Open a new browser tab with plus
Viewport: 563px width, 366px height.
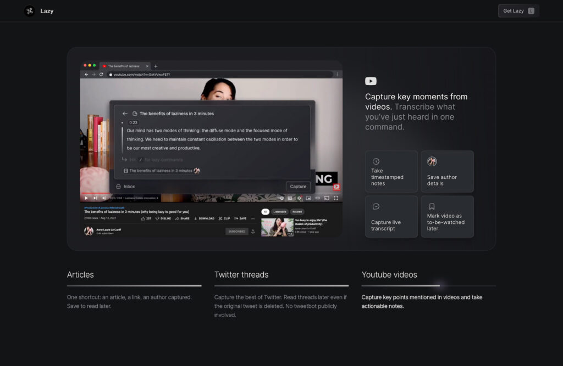click(x=156, y=66)
